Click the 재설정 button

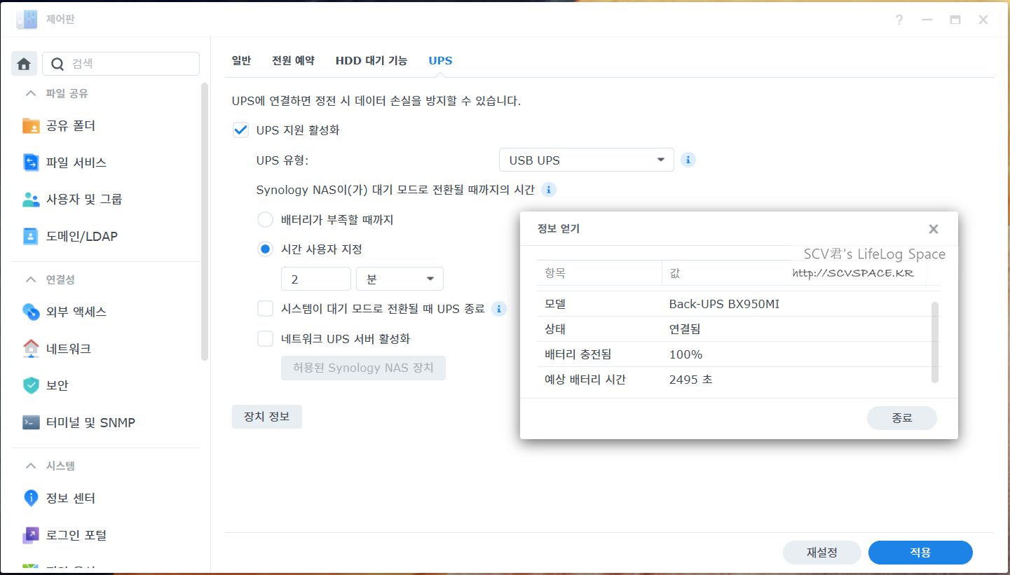pos(822,552)
